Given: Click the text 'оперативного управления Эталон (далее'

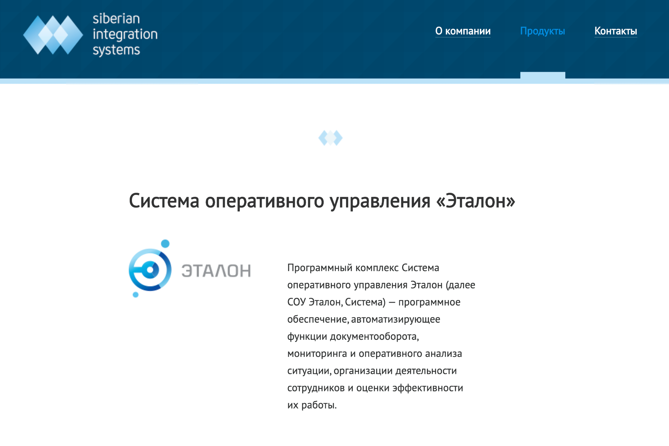Looking at the screenshot, I should click(x=381, y=285).
